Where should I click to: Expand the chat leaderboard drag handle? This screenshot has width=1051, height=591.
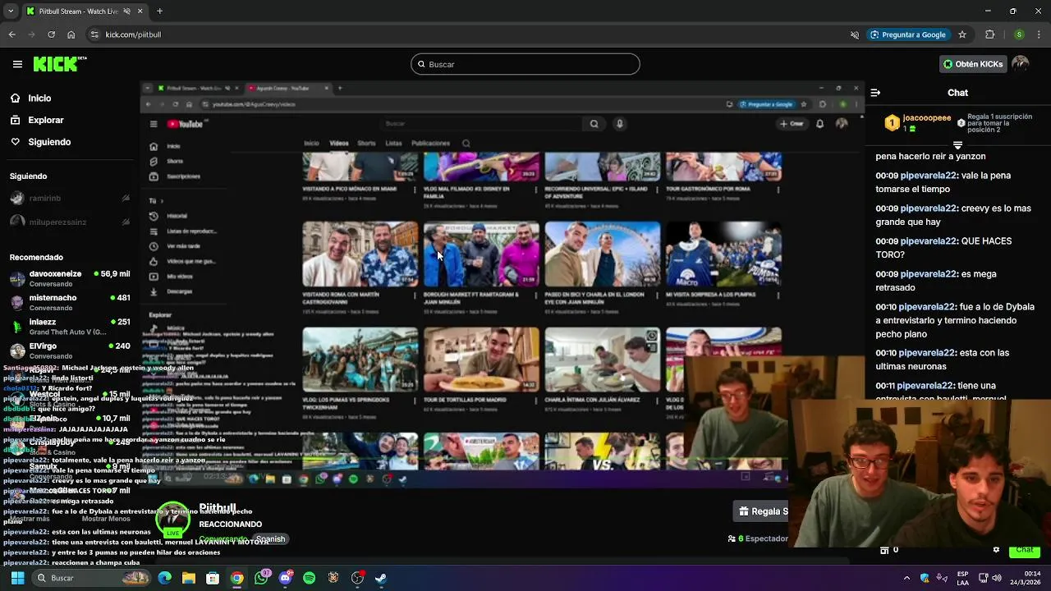tap(957, 145)
